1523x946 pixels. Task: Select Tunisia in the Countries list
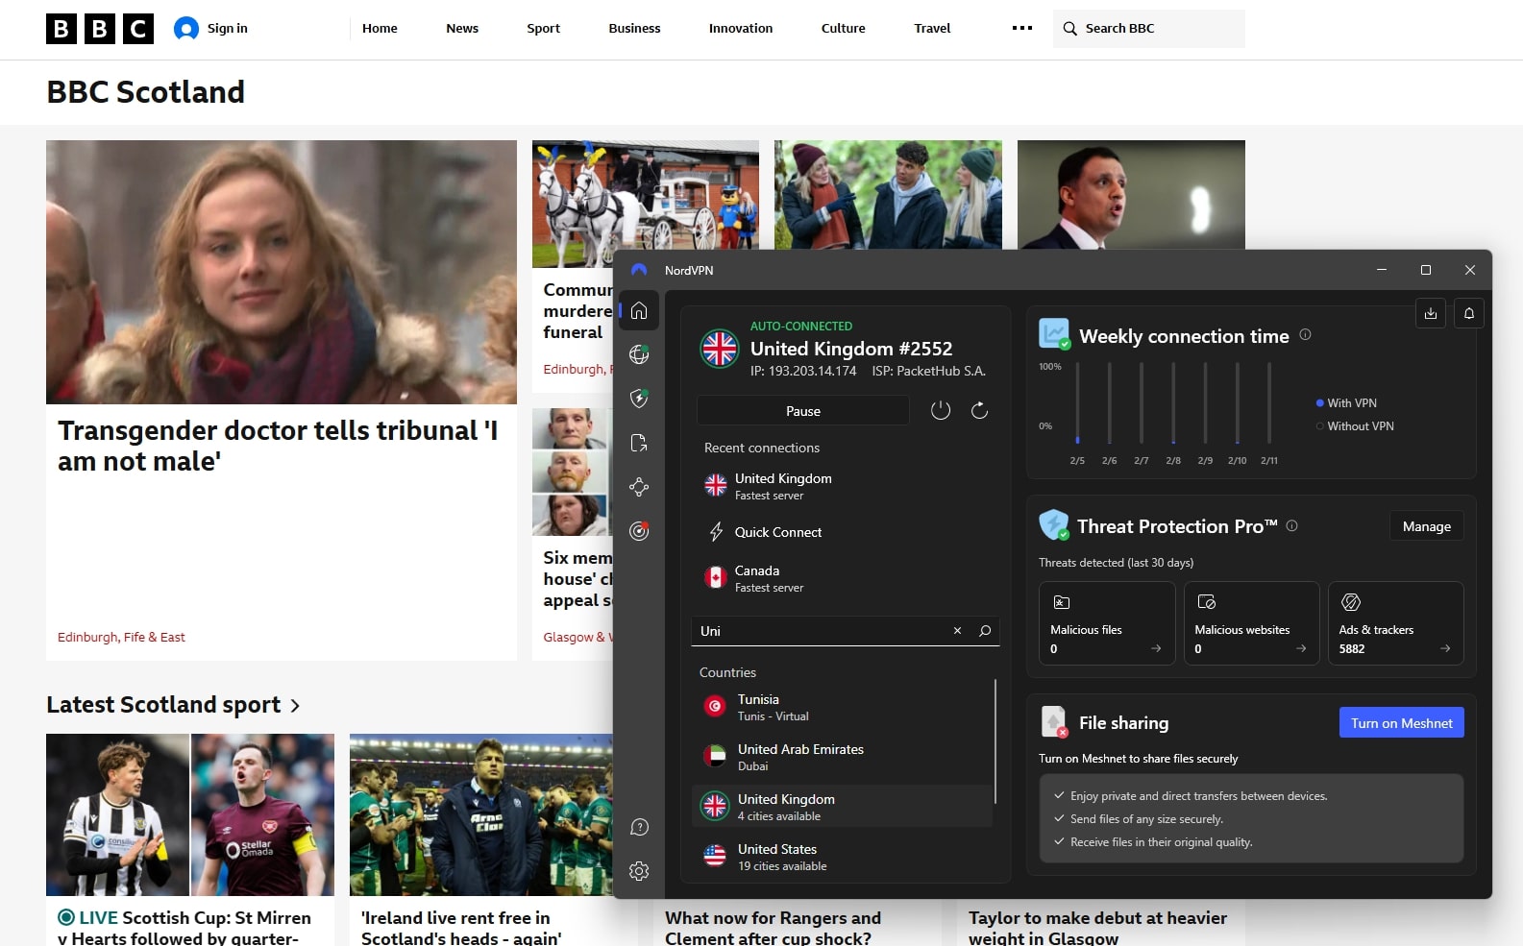pyautogui.click(x=842, y=707)
